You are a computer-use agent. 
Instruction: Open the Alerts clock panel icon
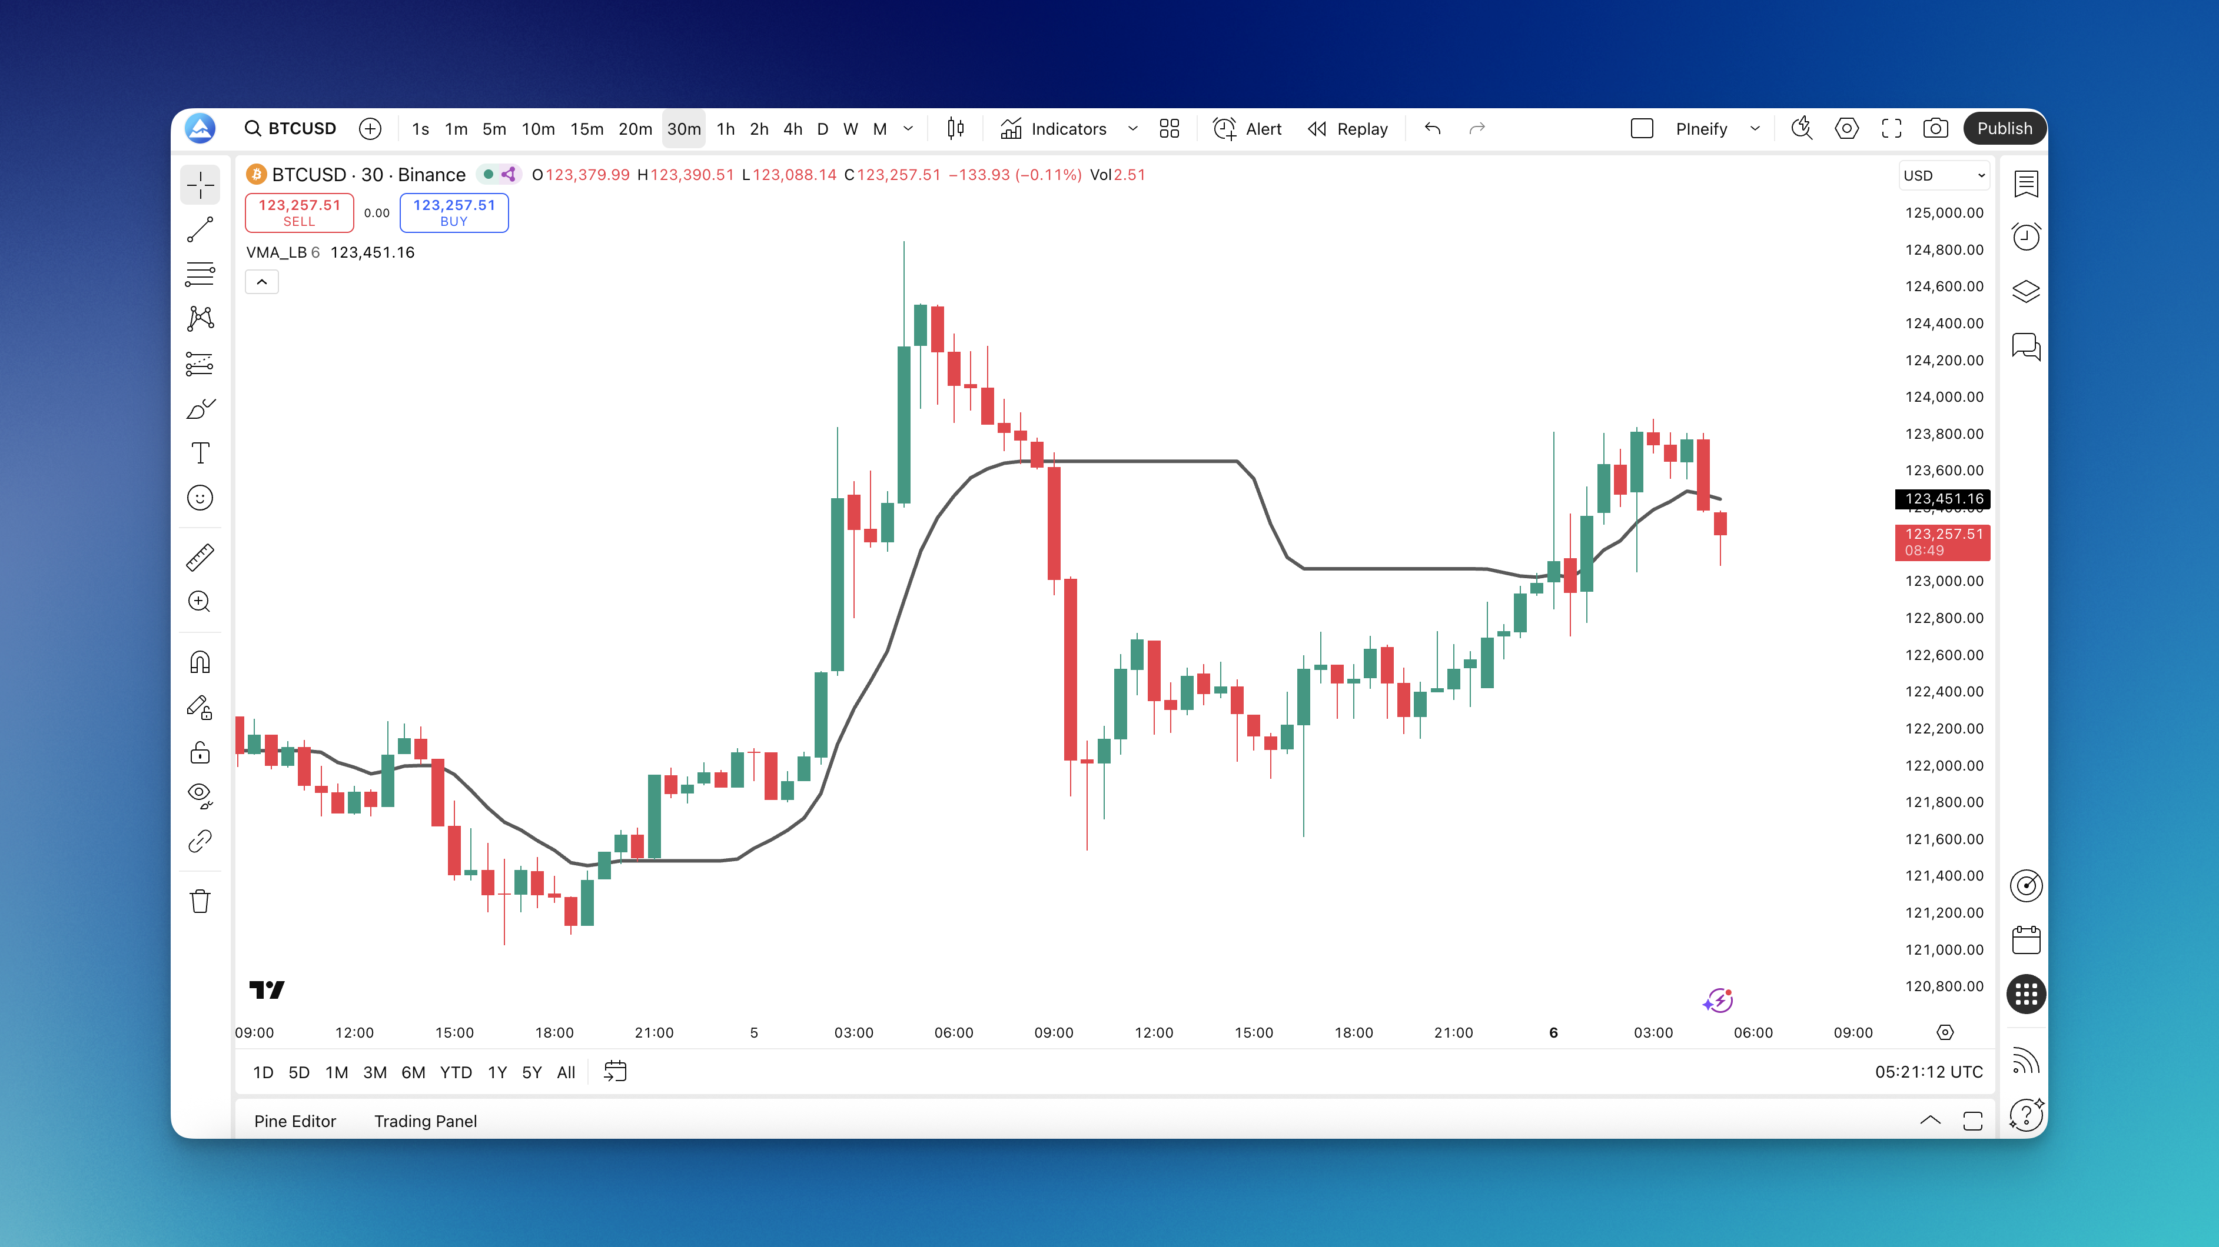2025,236
